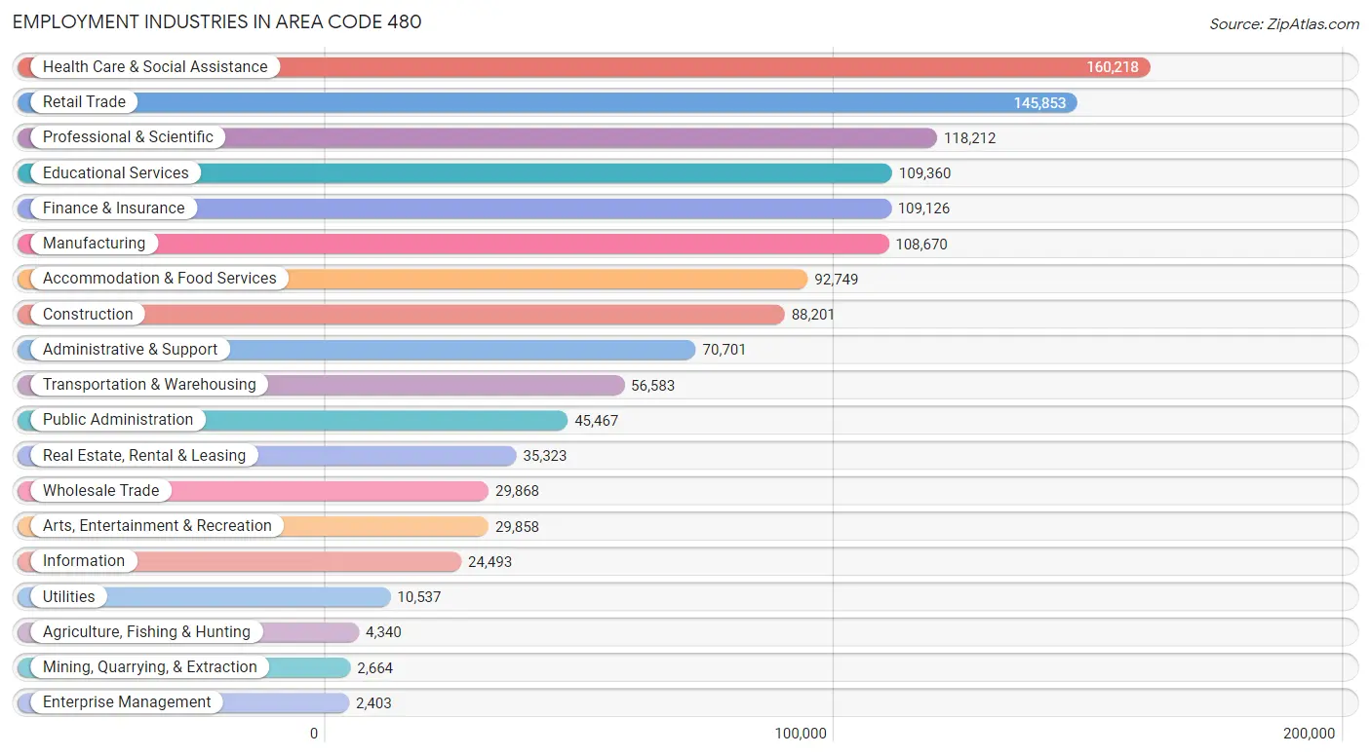Select Mining, Quarrying, & Extraction label
Screen dimensions: 1371x756
tap(150, 666)
